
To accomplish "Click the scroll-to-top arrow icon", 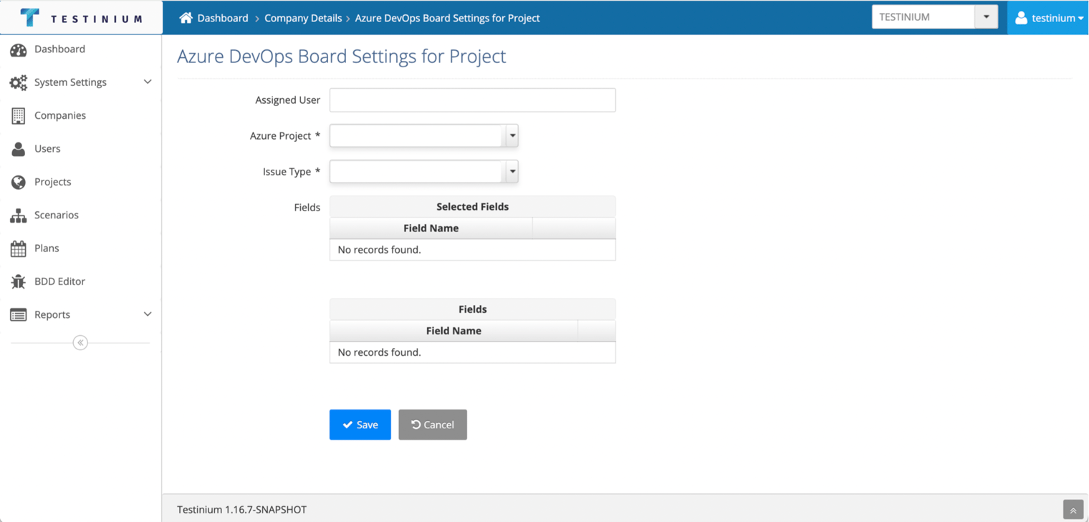I will [1073, 510].
